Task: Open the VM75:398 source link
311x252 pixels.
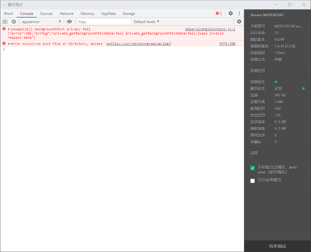Action: point(227,44)
